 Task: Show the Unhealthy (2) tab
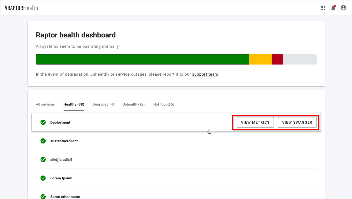pos(133,104)
